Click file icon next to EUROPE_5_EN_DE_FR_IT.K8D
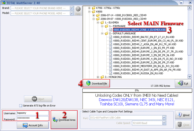Viewport: 194px width, 131px height. [x=110, y=63]
